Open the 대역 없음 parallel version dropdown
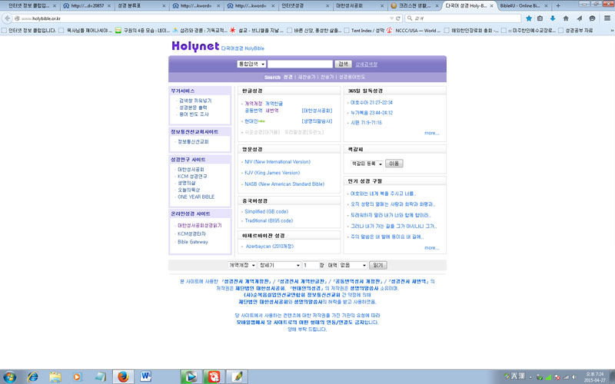 tap(347, 265)
